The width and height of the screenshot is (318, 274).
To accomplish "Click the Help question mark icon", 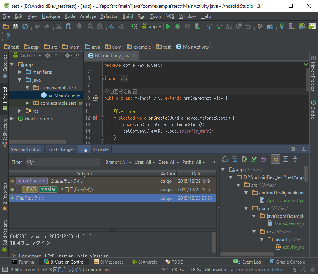I will [8, 36].
